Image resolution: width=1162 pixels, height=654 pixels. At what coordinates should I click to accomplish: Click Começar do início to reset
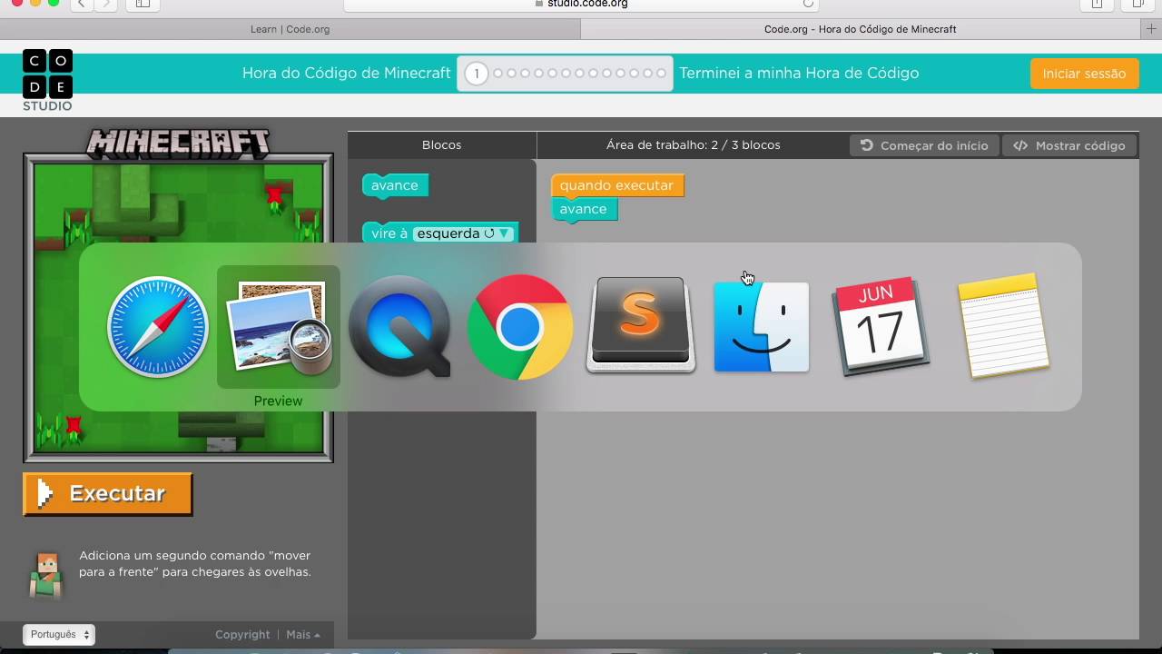924,145
